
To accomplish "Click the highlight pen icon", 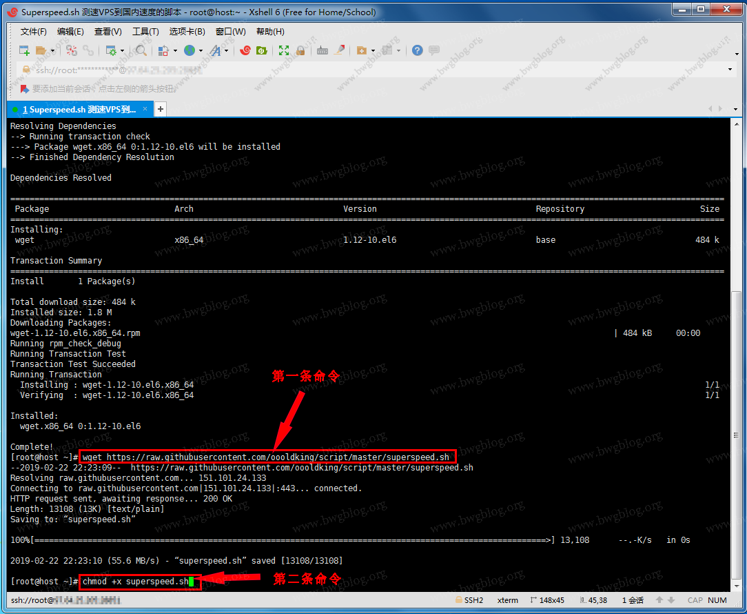I will coord(339,50).
